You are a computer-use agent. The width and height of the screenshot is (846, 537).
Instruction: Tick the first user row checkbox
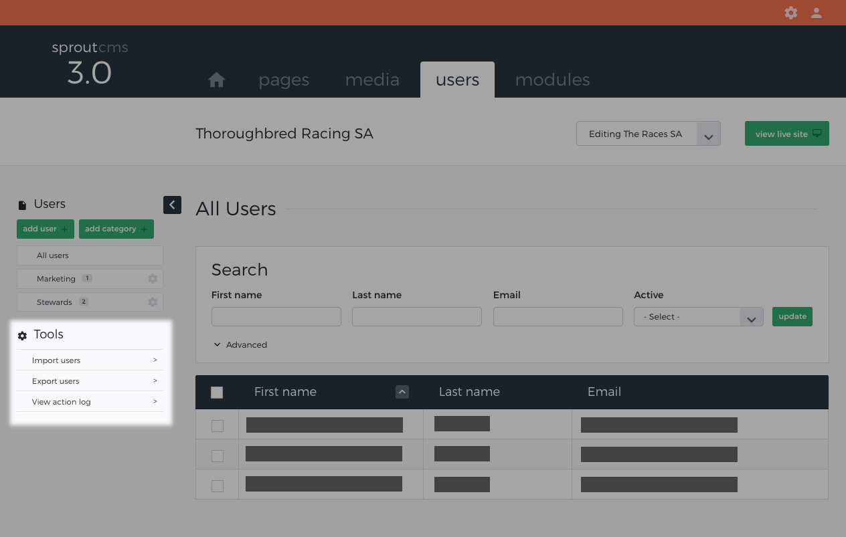[x=218, y=426]
